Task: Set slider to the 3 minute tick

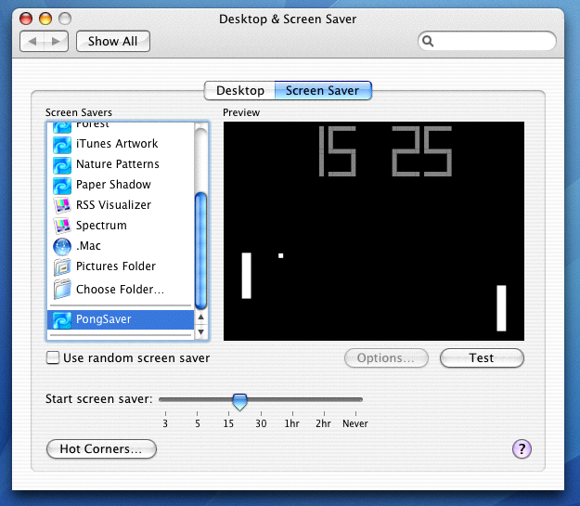Action: 165,413
